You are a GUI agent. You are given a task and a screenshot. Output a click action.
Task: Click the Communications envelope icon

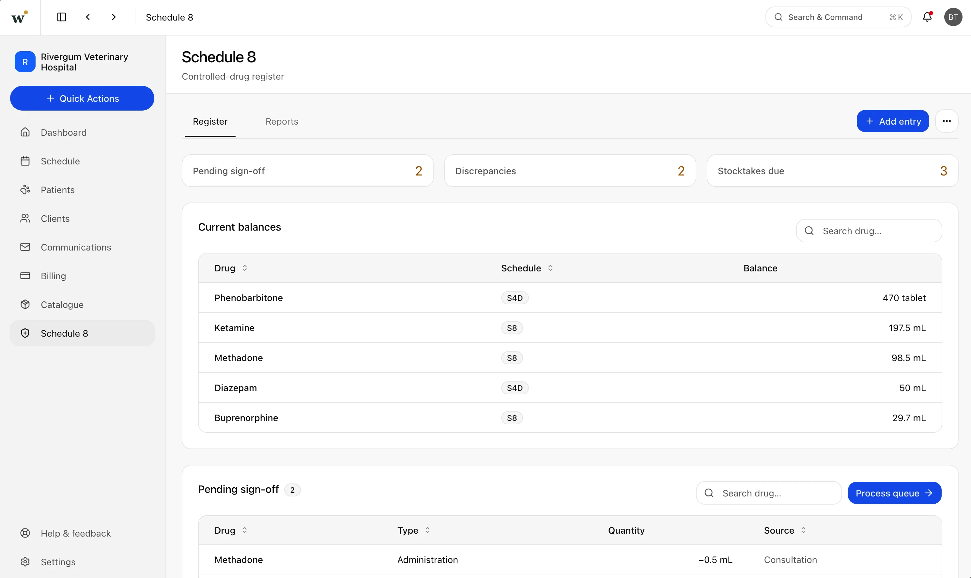pyautogui.click(x=25, y=247)
